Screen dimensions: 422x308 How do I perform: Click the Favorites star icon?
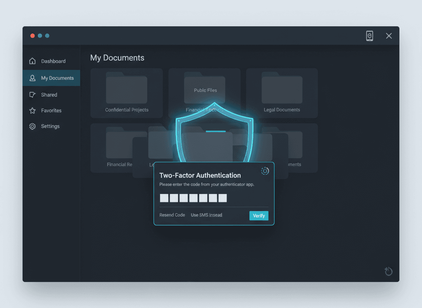32,111
